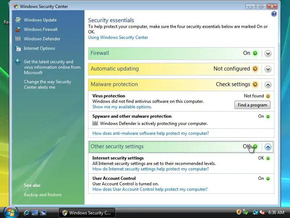Screen dimensions: 290x218
Task: Open Backup and Restore link
Action: 43,195
